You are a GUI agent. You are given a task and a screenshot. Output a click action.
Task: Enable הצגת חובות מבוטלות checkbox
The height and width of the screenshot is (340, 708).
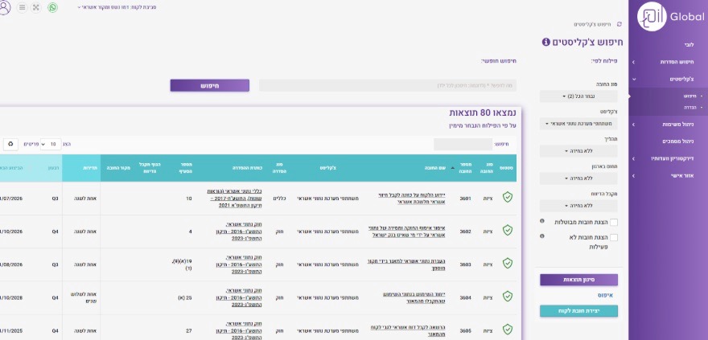click(x=614, y=222)
